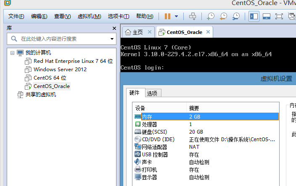296x186 pixels.
Task: Open the 查看(V) menu
Action: (x=62, y=16)
